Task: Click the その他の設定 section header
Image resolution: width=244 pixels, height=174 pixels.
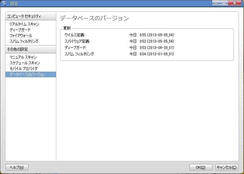Action: 31,49
